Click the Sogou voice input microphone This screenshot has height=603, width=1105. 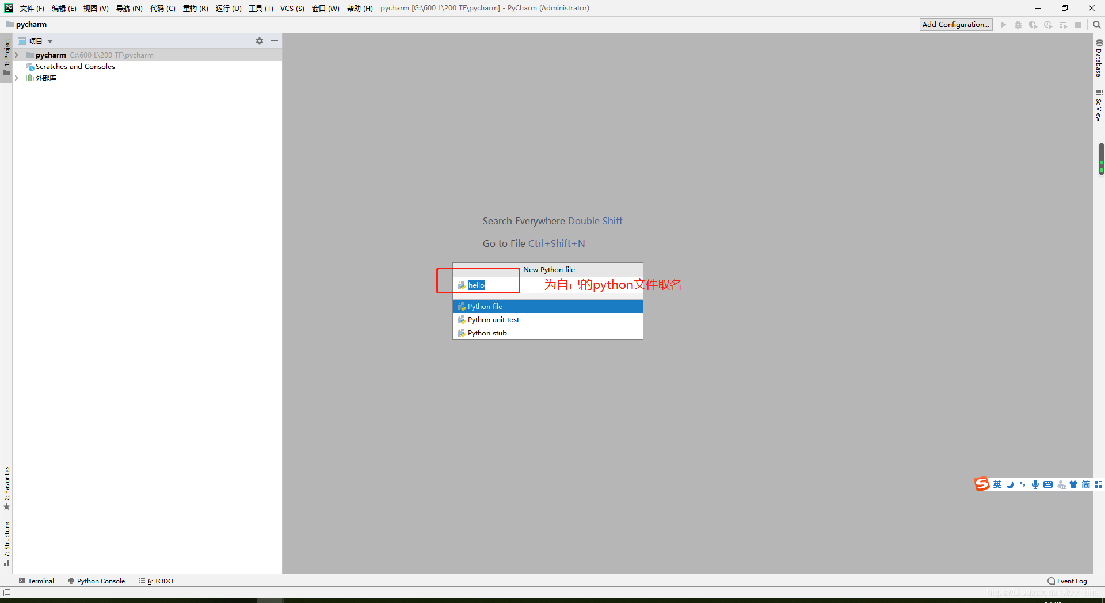click(1035, 484)
